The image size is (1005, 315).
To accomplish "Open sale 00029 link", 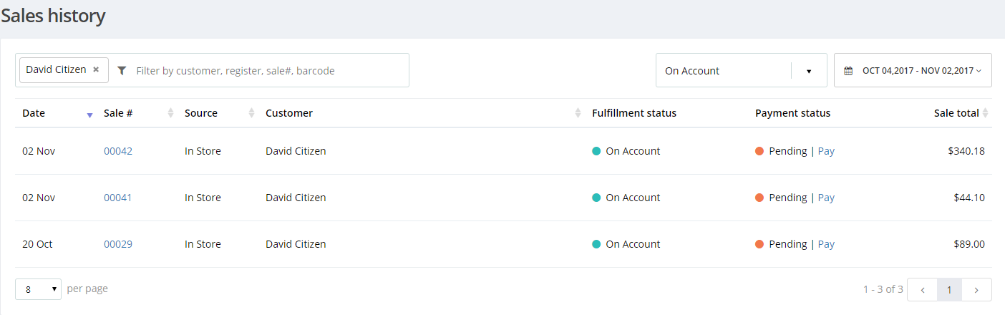I will [118, 244].
